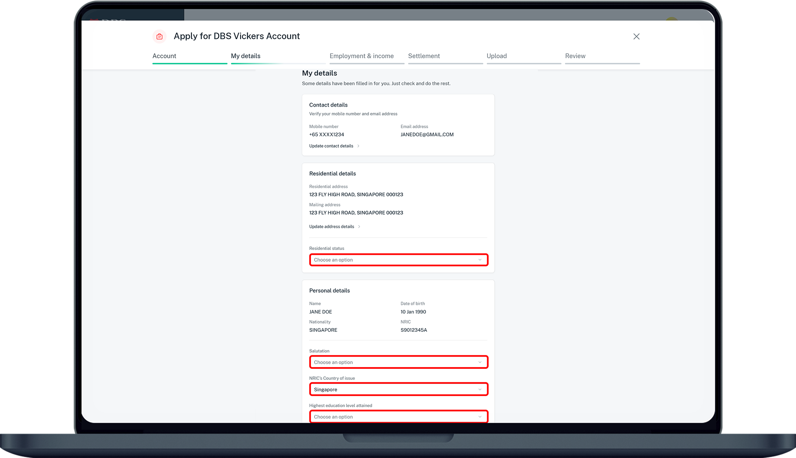Open the Residential status dropdown
Image resolution: width=796 pixels, height=458 pixels.
pyautogui.click(x=399, y=260)
